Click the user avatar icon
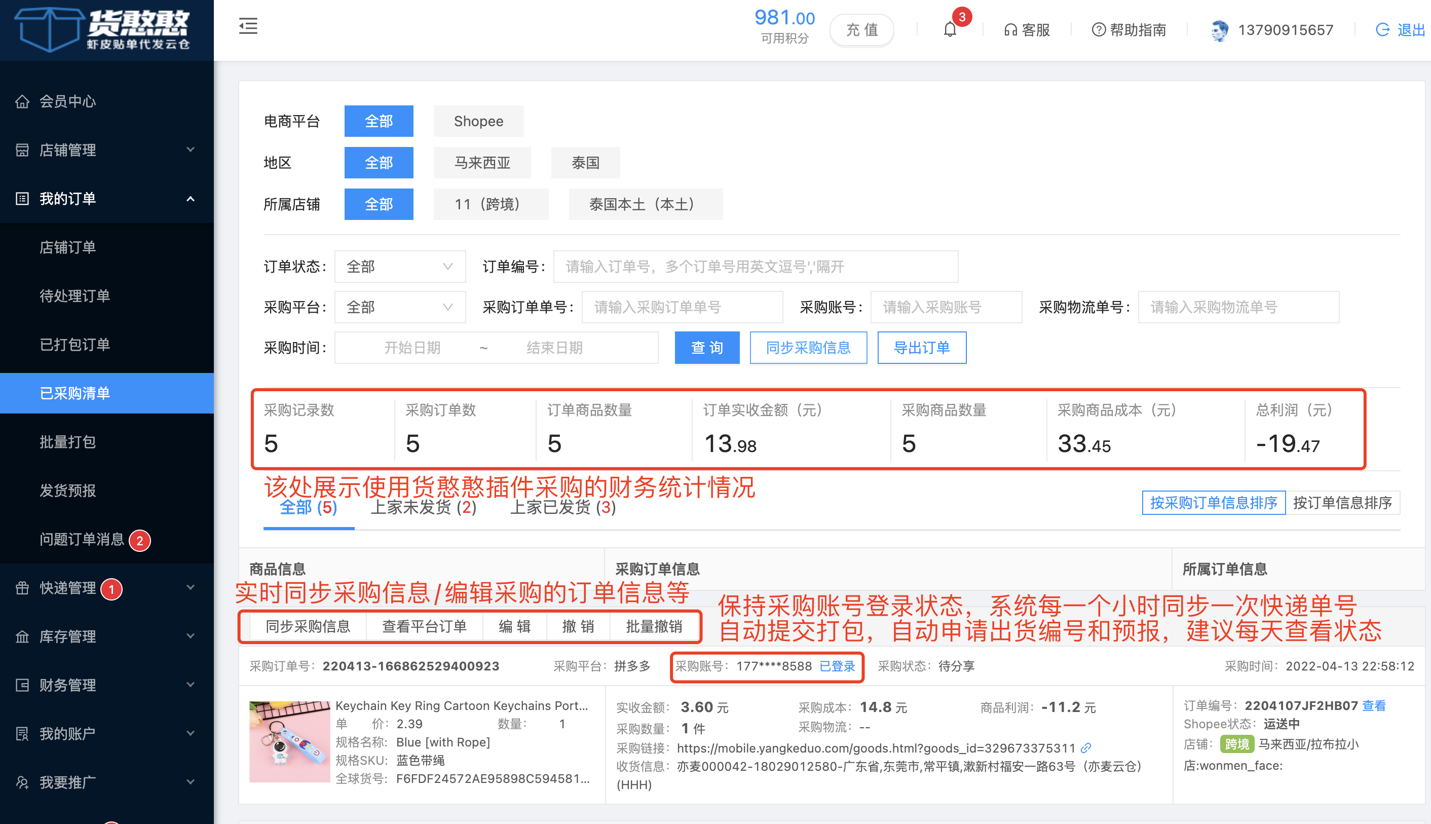 click(1219, 30)
